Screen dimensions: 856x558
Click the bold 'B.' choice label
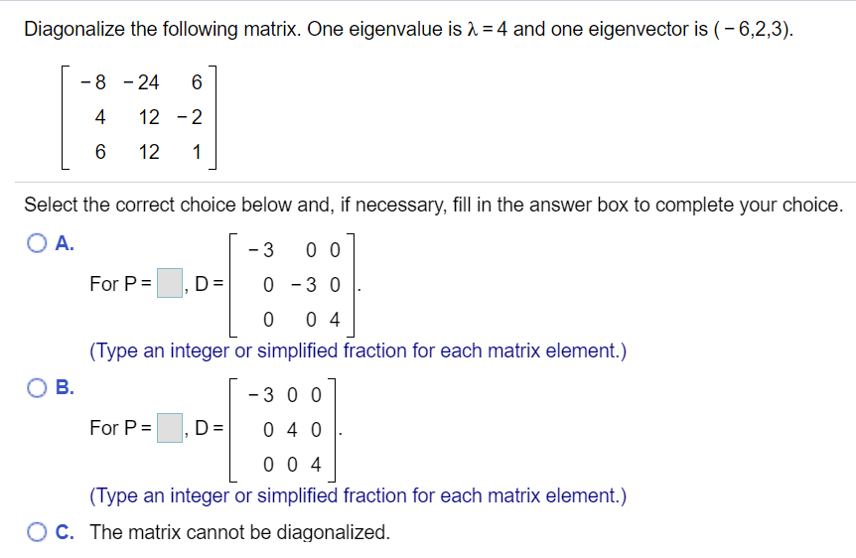[65, 387]
